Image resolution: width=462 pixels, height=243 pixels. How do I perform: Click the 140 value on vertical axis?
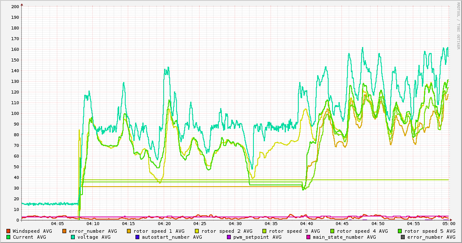(15, 71)
